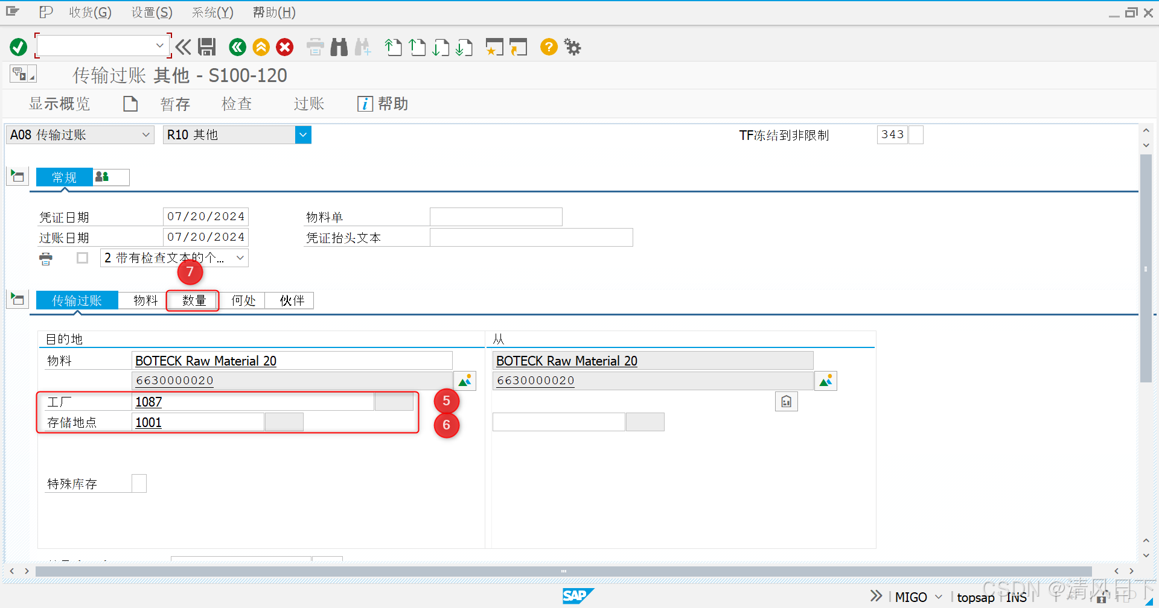Click the Last Page icon
The width and height of the screenshot is (1159, 608).
464,46
